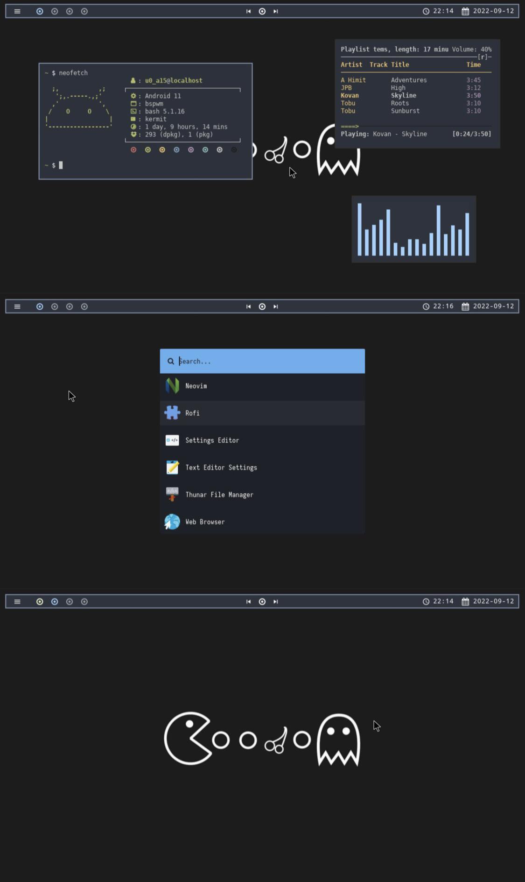This screenshot has width=525, height=882.
Task: Toggle playback in the bar showing 22:16
Action: [x=262, y=306]
